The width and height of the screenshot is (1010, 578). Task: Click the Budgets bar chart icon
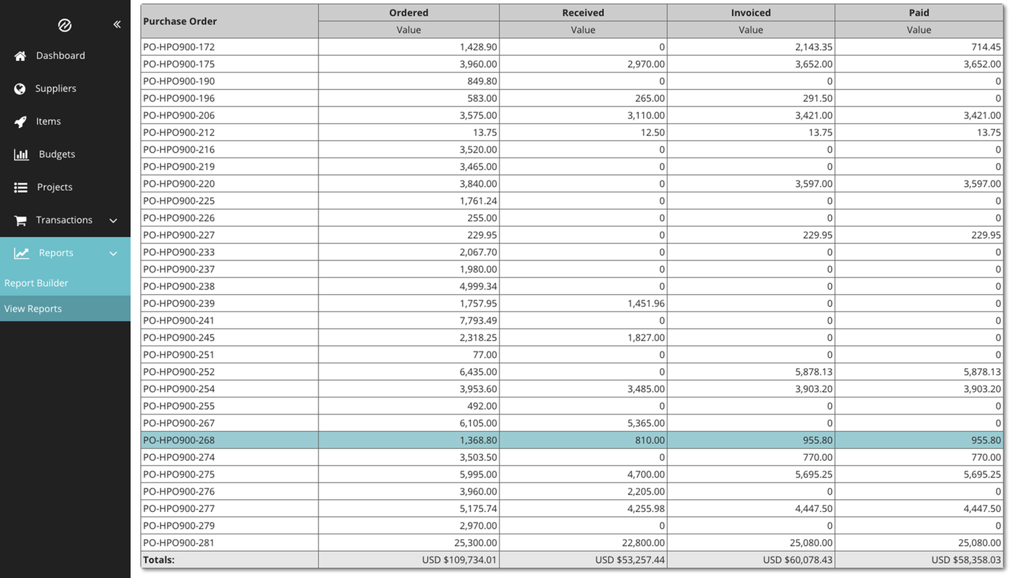tap(22, 154)
